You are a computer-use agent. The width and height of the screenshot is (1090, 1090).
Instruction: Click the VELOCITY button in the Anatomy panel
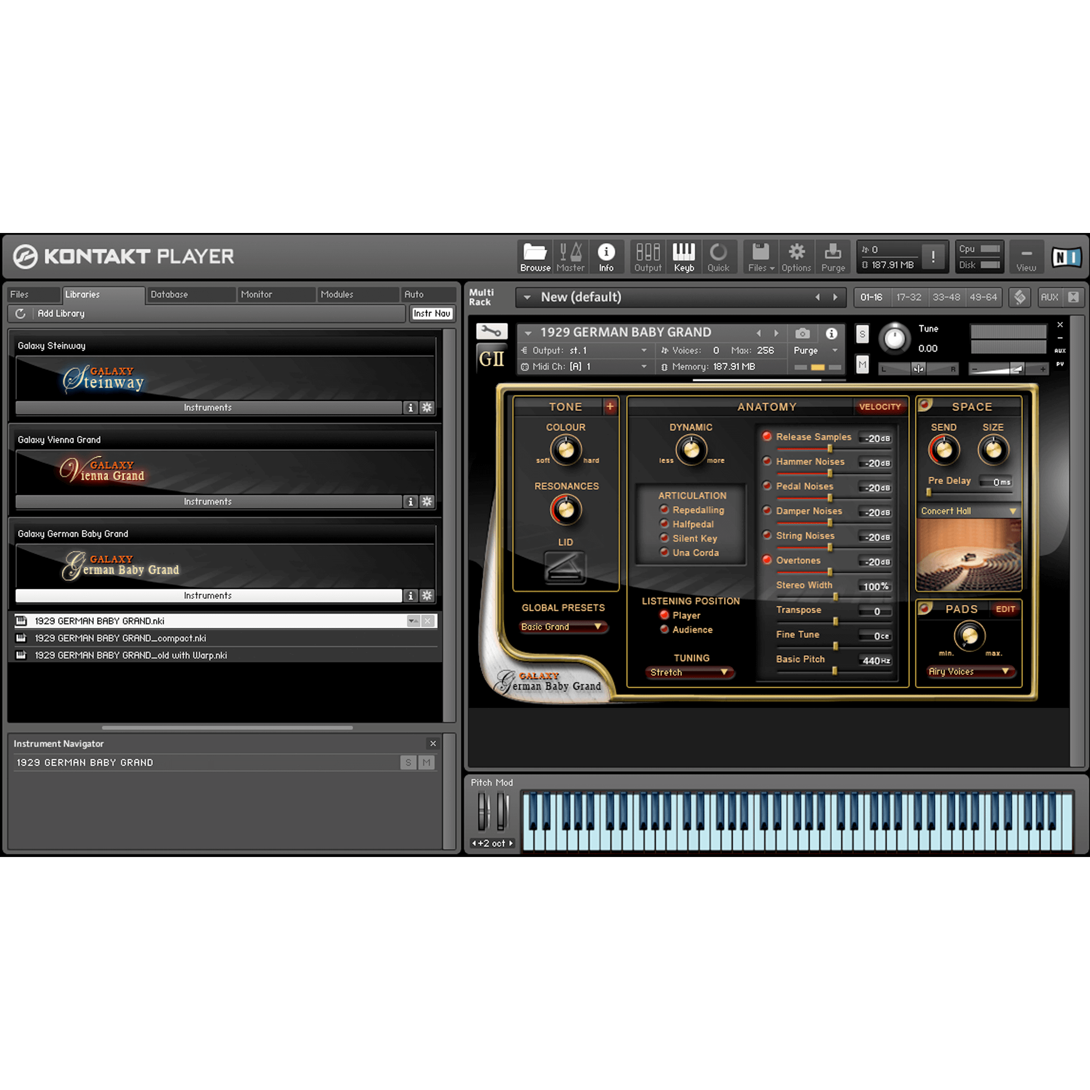[x=881, y=406]
